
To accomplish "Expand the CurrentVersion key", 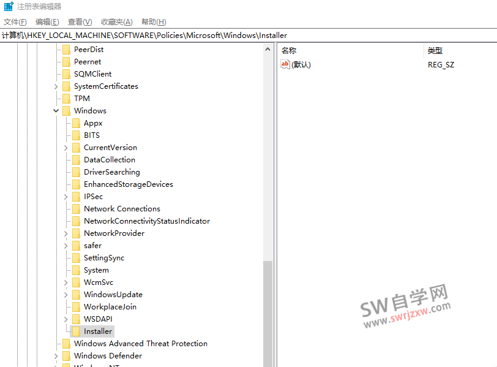I will [66, 148].
